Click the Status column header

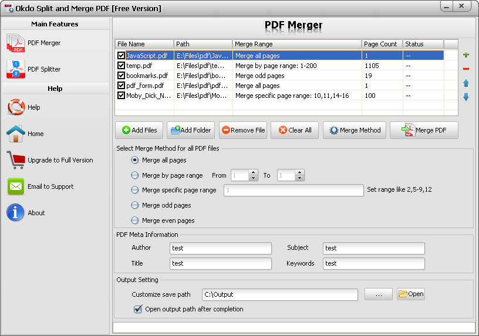pos(423,44)
